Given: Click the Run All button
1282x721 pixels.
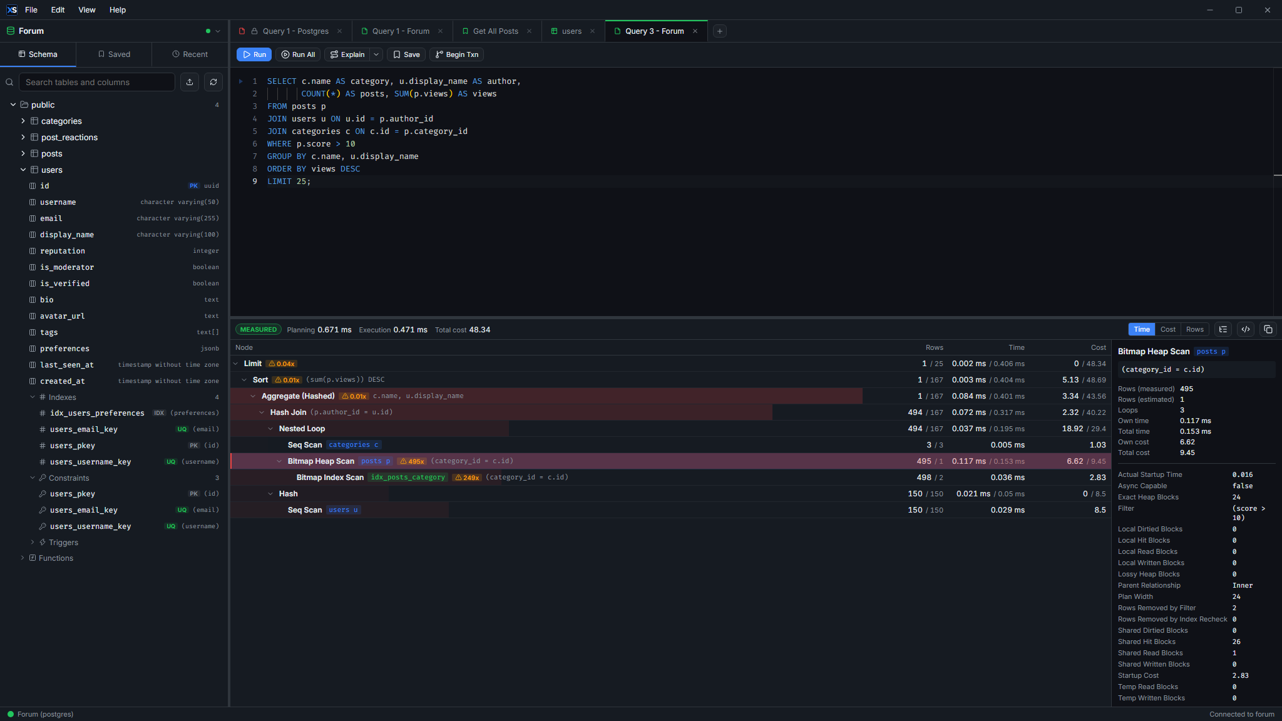Looking at the screenshot, I should point(299,54).
